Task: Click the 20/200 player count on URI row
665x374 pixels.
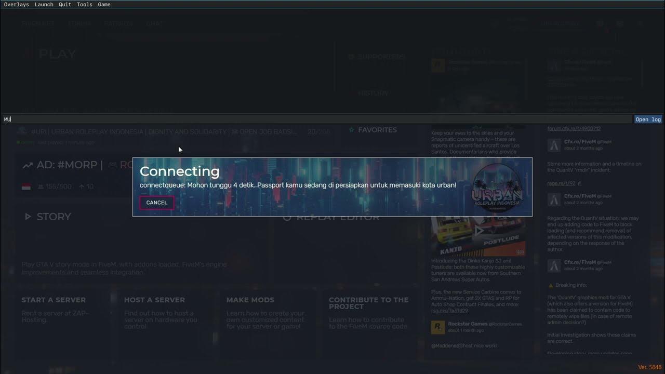Action: pyautogui.click(x=319, y=132)
